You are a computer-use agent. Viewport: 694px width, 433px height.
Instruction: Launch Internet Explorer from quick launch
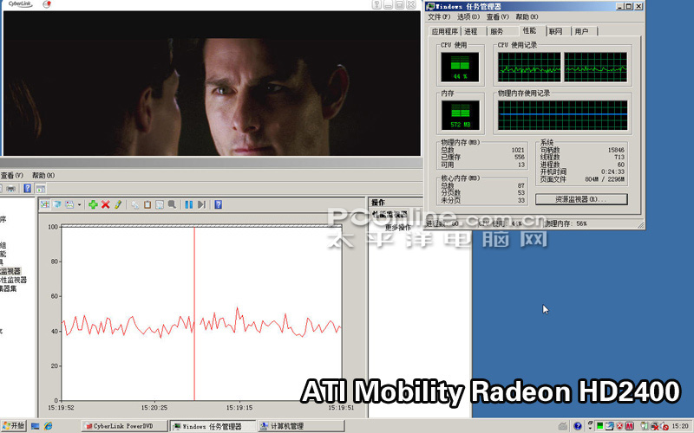[48, 426]
